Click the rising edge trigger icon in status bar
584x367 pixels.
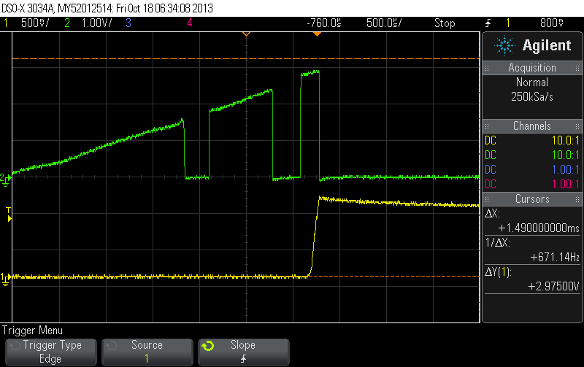(488, 23)
